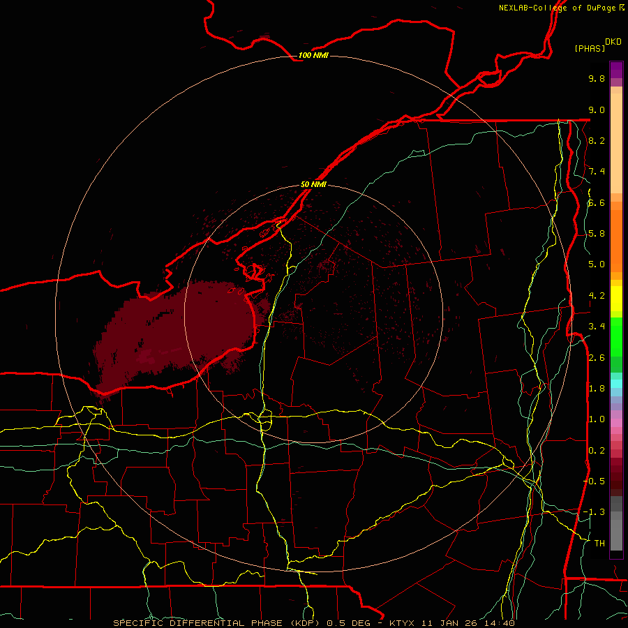Select the 1.8 value on the color scale

coord(597,389)
